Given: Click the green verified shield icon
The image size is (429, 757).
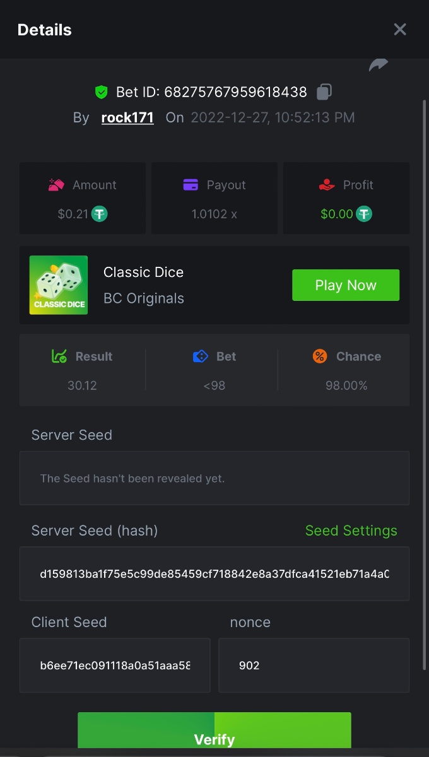Looking at the screenshot, I should [x=101, y=93].
